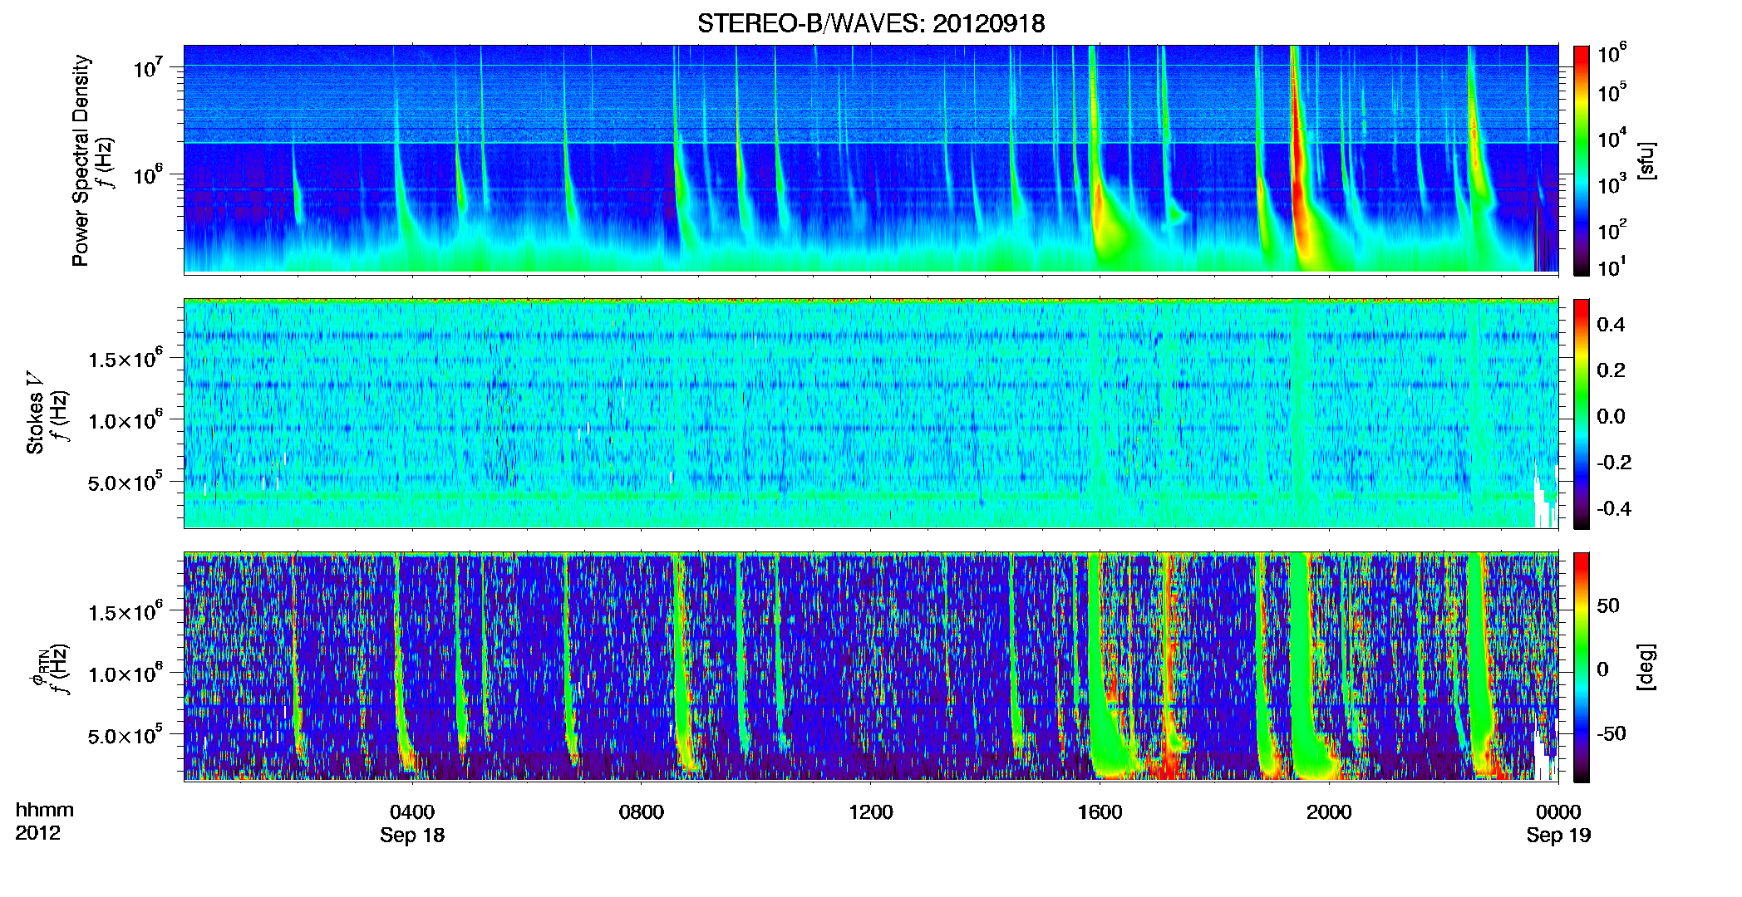Click the Stokes V color bar
The height and width of the screenshot is (897, 1742).
pyautogui.click(x=1582, y=414)
